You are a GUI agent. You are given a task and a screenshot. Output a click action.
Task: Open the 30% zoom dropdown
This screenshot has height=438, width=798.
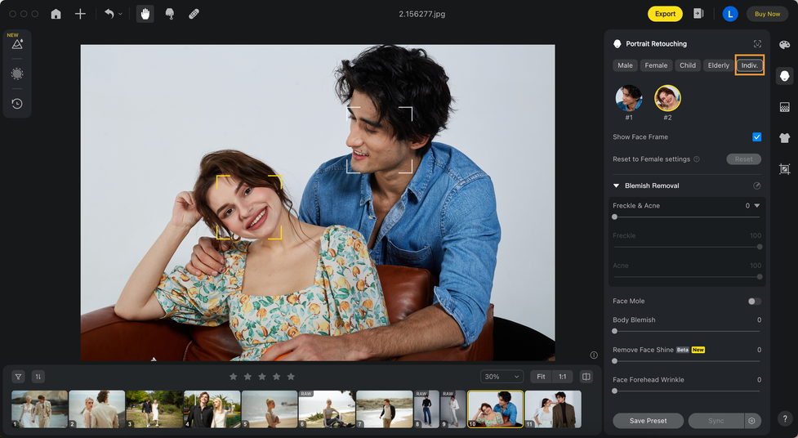tap(502, 377)
